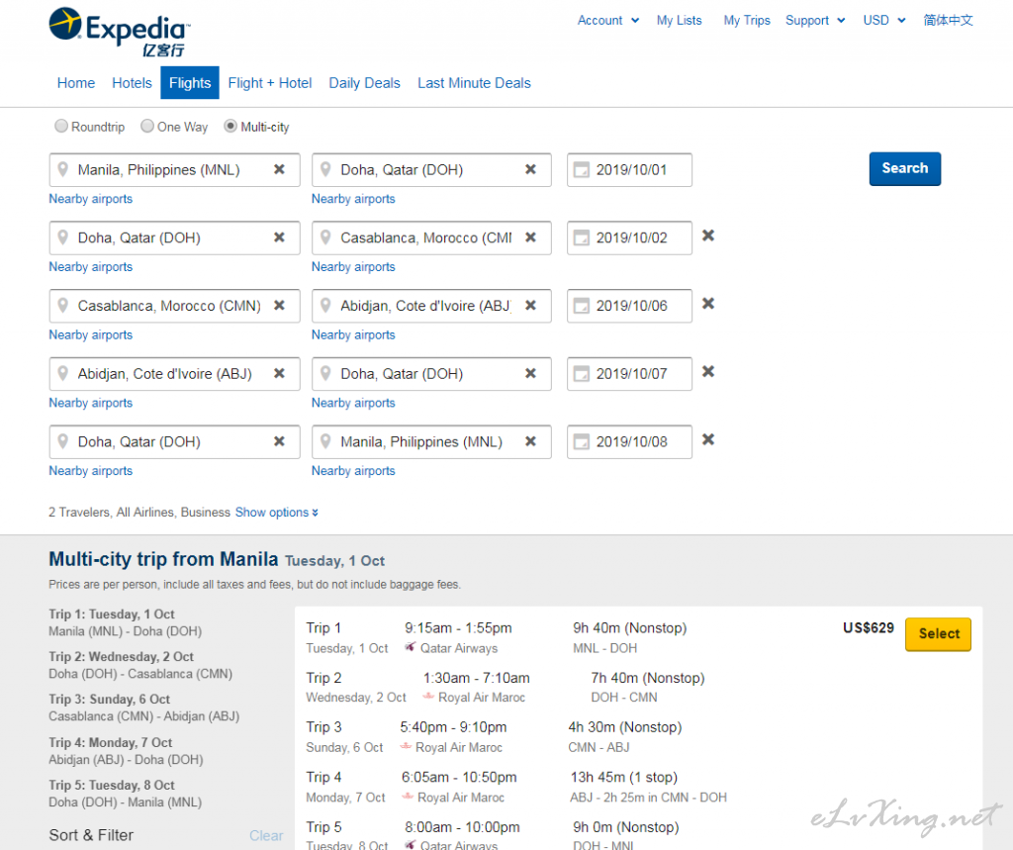
Task: Click location pin in Casablanca destination field, second row
Action: 325,237
